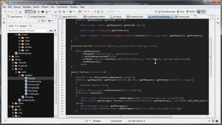Switch to the Project Explorer tab
Screen dimensions: 222x125
pyautogui.click(x=37, y=17)
